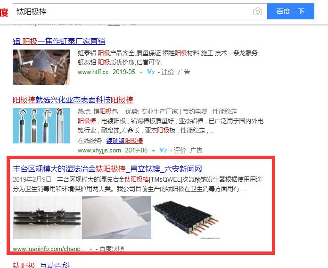Image resolution: width=328 pixels, height=268 pixels.
Task: Expand dropdown arrow next to www.xhyjjs.com
Action: pos(153,151)
